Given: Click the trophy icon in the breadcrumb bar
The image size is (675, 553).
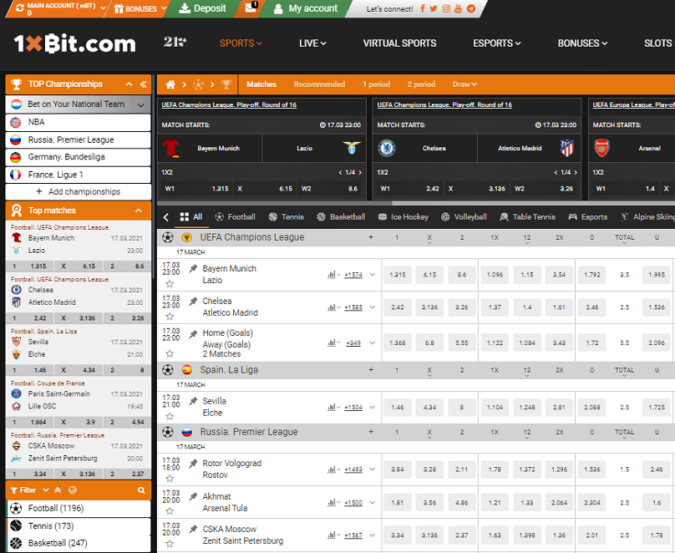Looking at the screenshot, I should pyautogui.click(x=225, y=84).
